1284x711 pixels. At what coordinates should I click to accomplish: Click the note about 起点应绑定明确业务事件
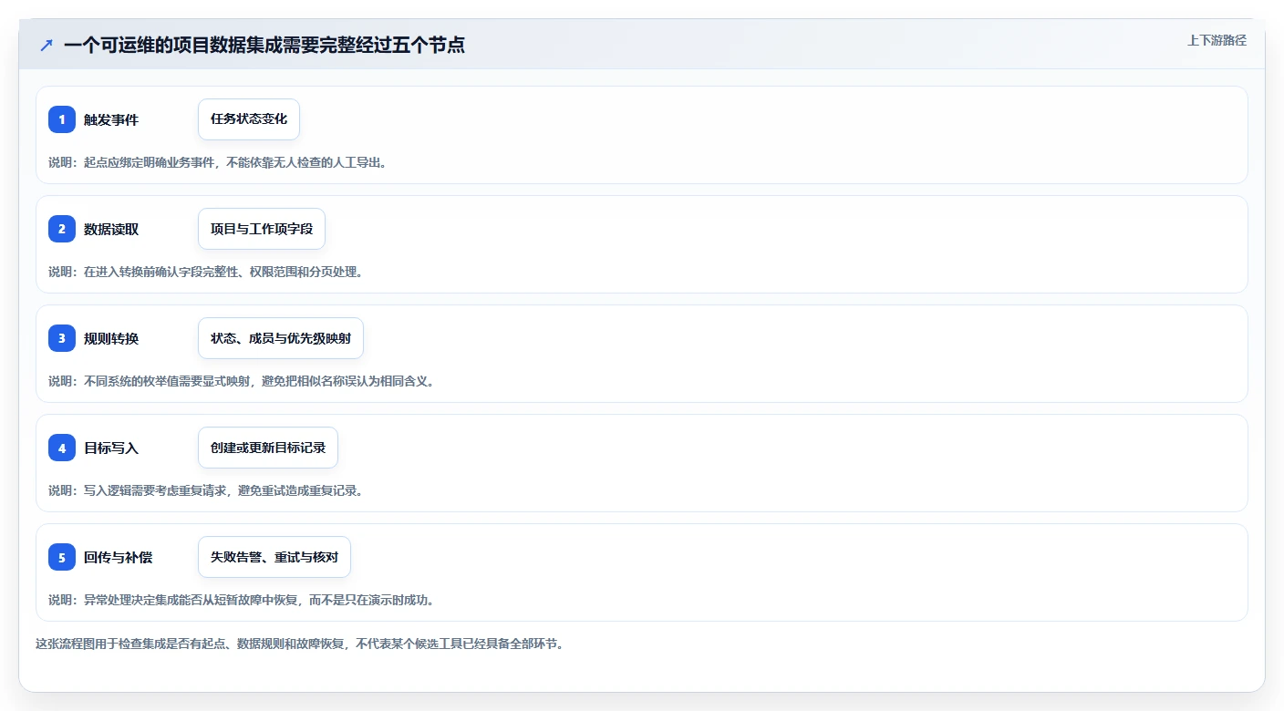tap(218, 162)
